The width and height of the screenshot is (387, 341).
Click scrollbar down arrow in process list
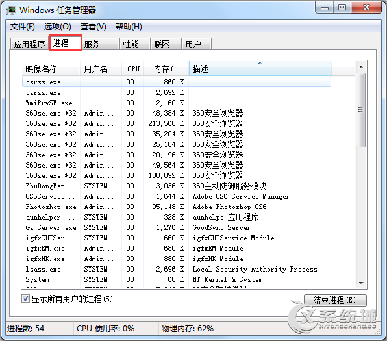(x=361, y=283)
